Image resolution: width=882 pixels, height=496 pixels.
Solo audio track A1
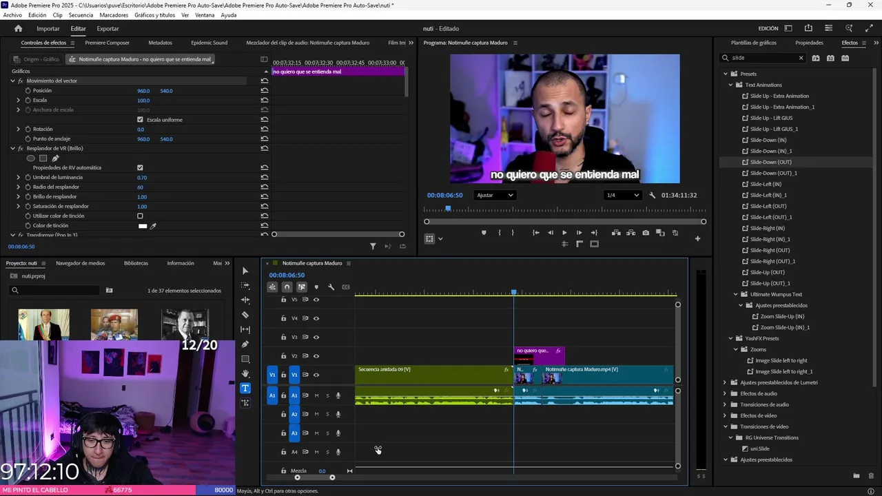[327, 395]
